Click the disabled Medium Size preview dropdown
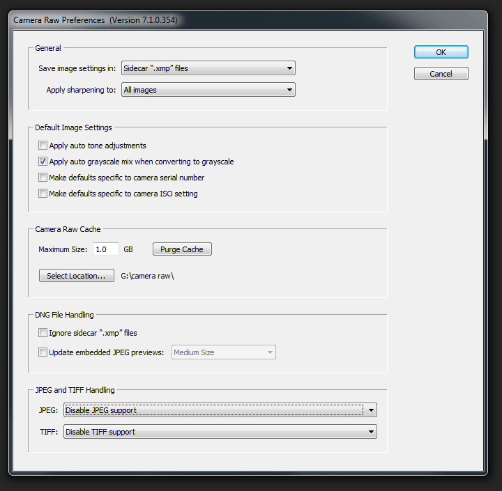502x491 pixels. point(224,352)
